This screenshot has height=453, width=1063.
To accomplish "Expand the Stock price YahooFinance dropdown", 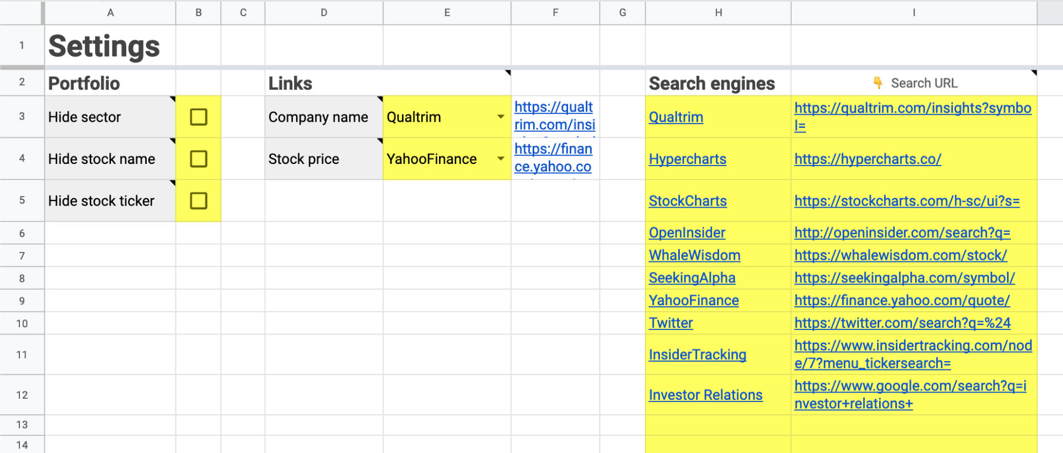I will pyautogui.click(x=500, y=159).
